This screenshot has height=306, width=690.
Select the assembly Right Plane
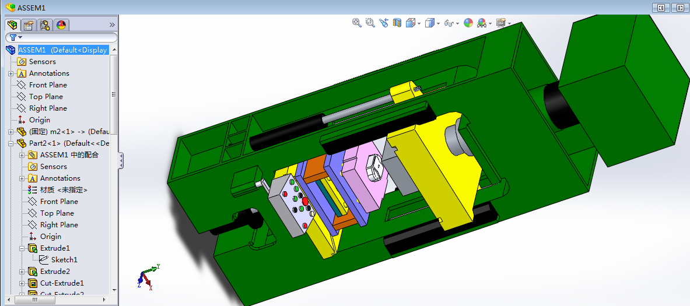click(48, 108)
